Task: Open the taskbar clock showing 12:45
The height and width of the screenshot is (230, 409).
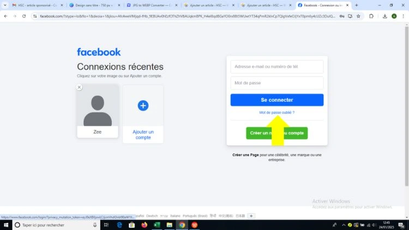Action: tap(386, 225)
